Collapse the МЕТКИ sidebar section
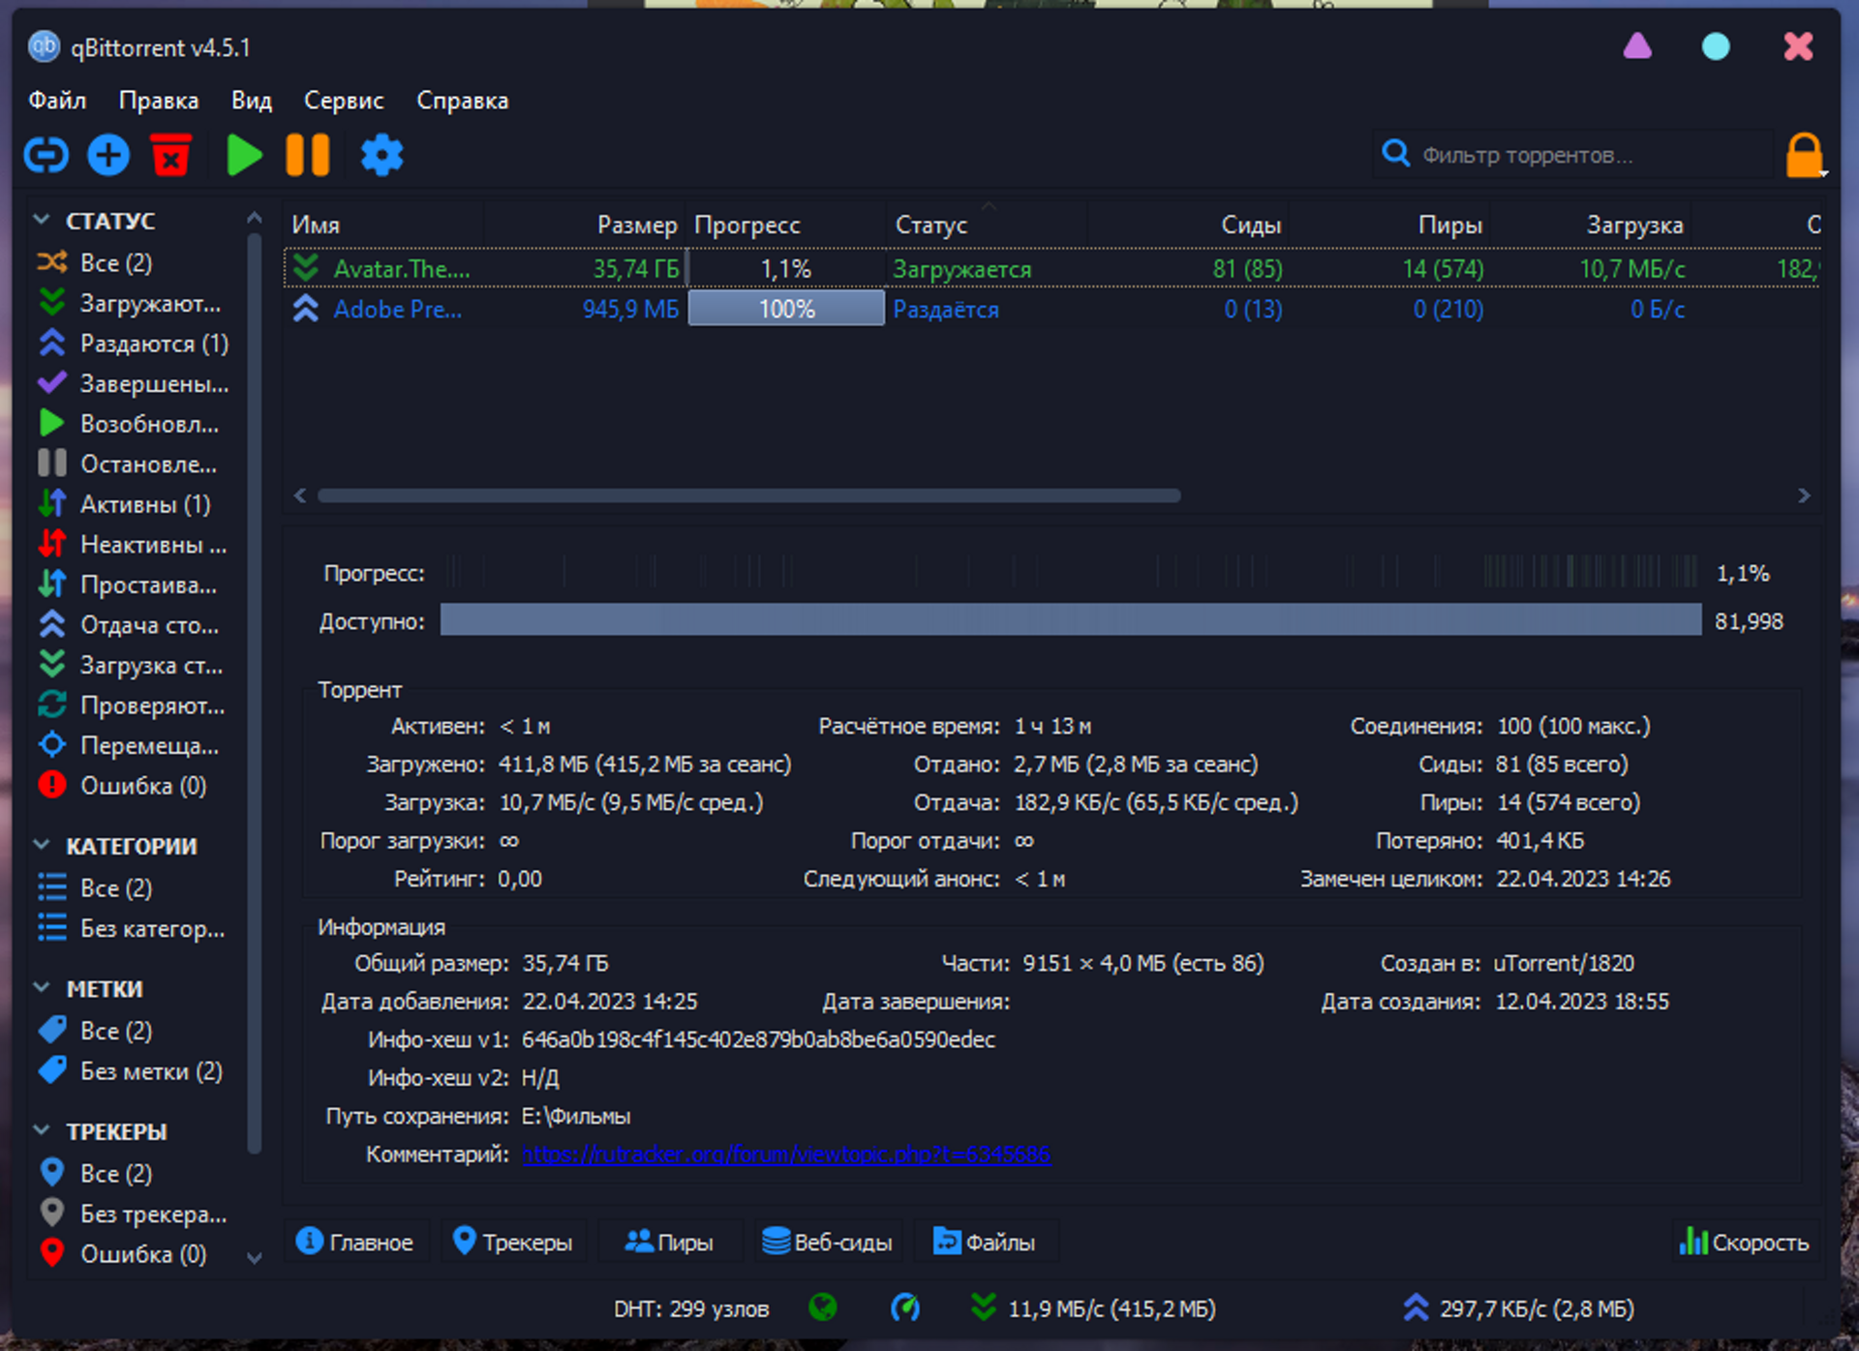Image resolution: width=1859 pixels, height=1351 pixels. click(42, 988)
